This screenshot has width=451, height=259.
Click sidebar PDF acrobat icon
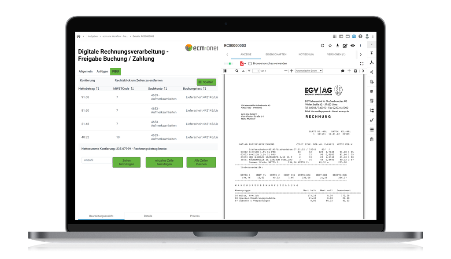(372, 62)
